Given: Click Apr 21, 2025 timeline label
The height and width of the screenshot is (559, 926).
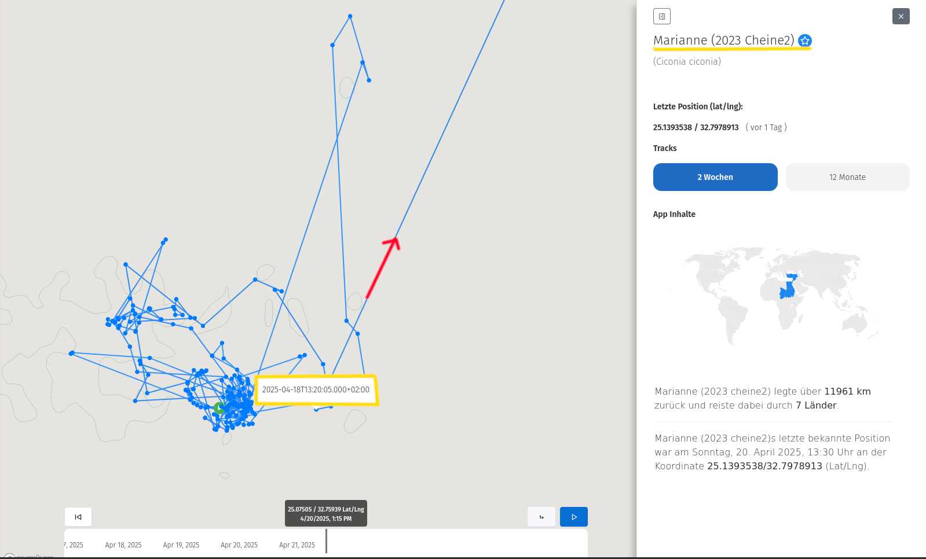Looking at the screenshot, I should (x=297, y=545).
